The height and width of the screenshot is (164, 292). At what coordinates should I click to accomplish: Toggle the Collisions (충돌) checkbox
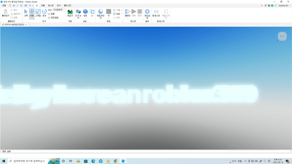click(49, 14)
